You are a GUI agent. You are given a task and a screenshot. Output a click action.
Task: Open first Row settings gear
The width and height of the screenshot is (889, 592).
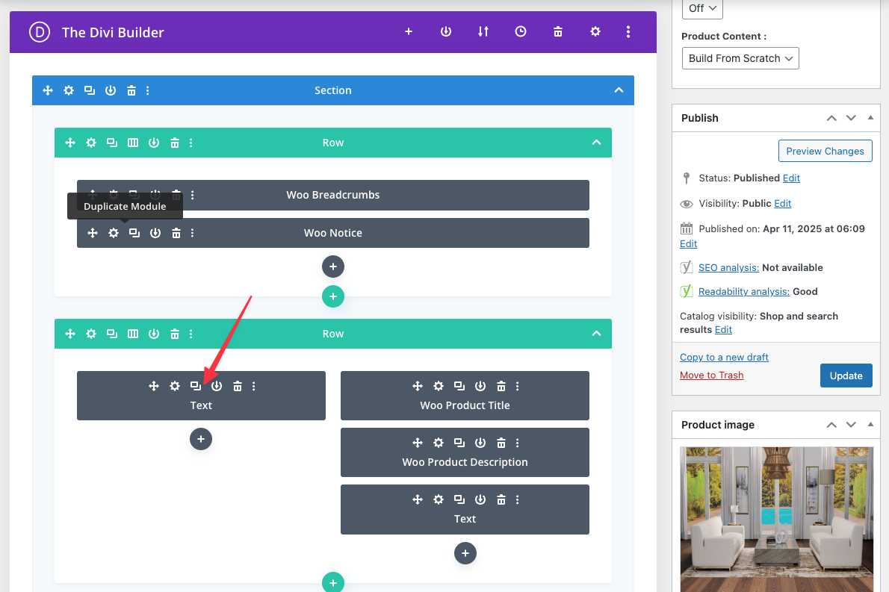(x=90, y=143)
